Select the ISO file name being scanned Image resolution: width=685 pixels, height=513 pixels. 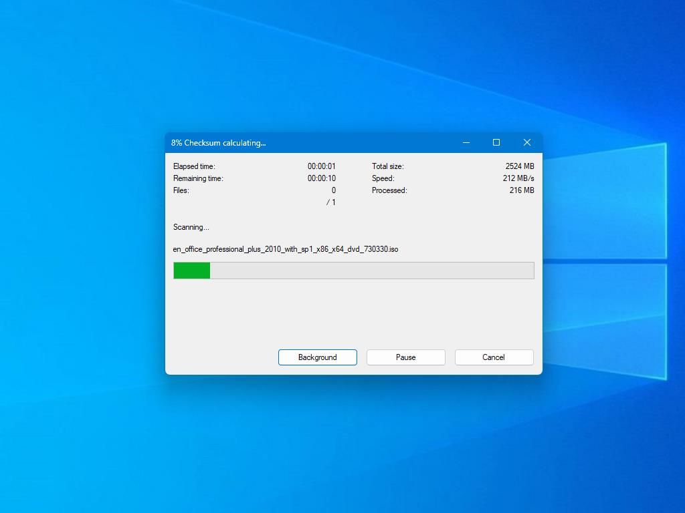click(x=286, y=249)
